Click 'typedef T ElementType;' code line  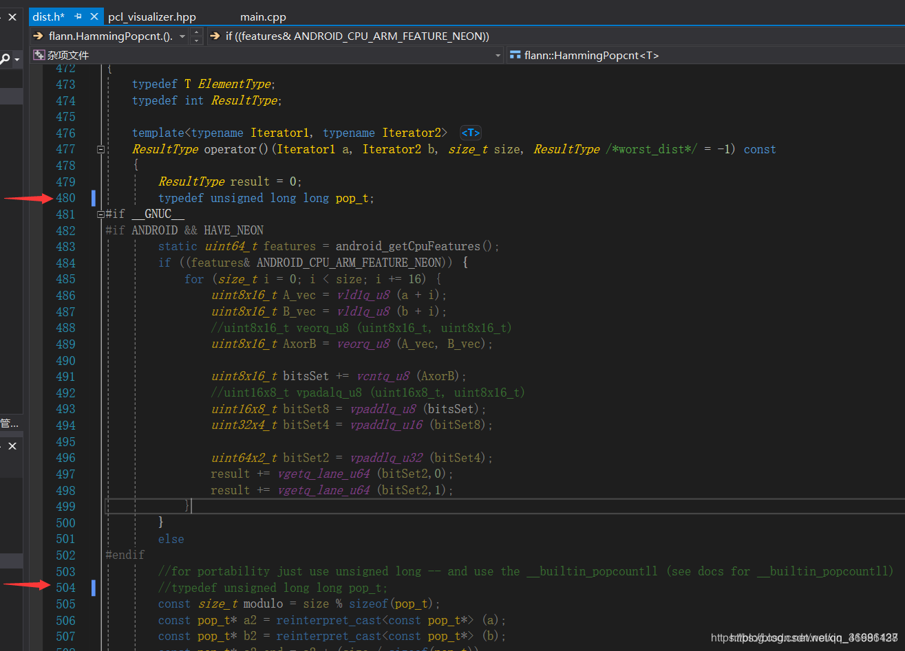204,84
